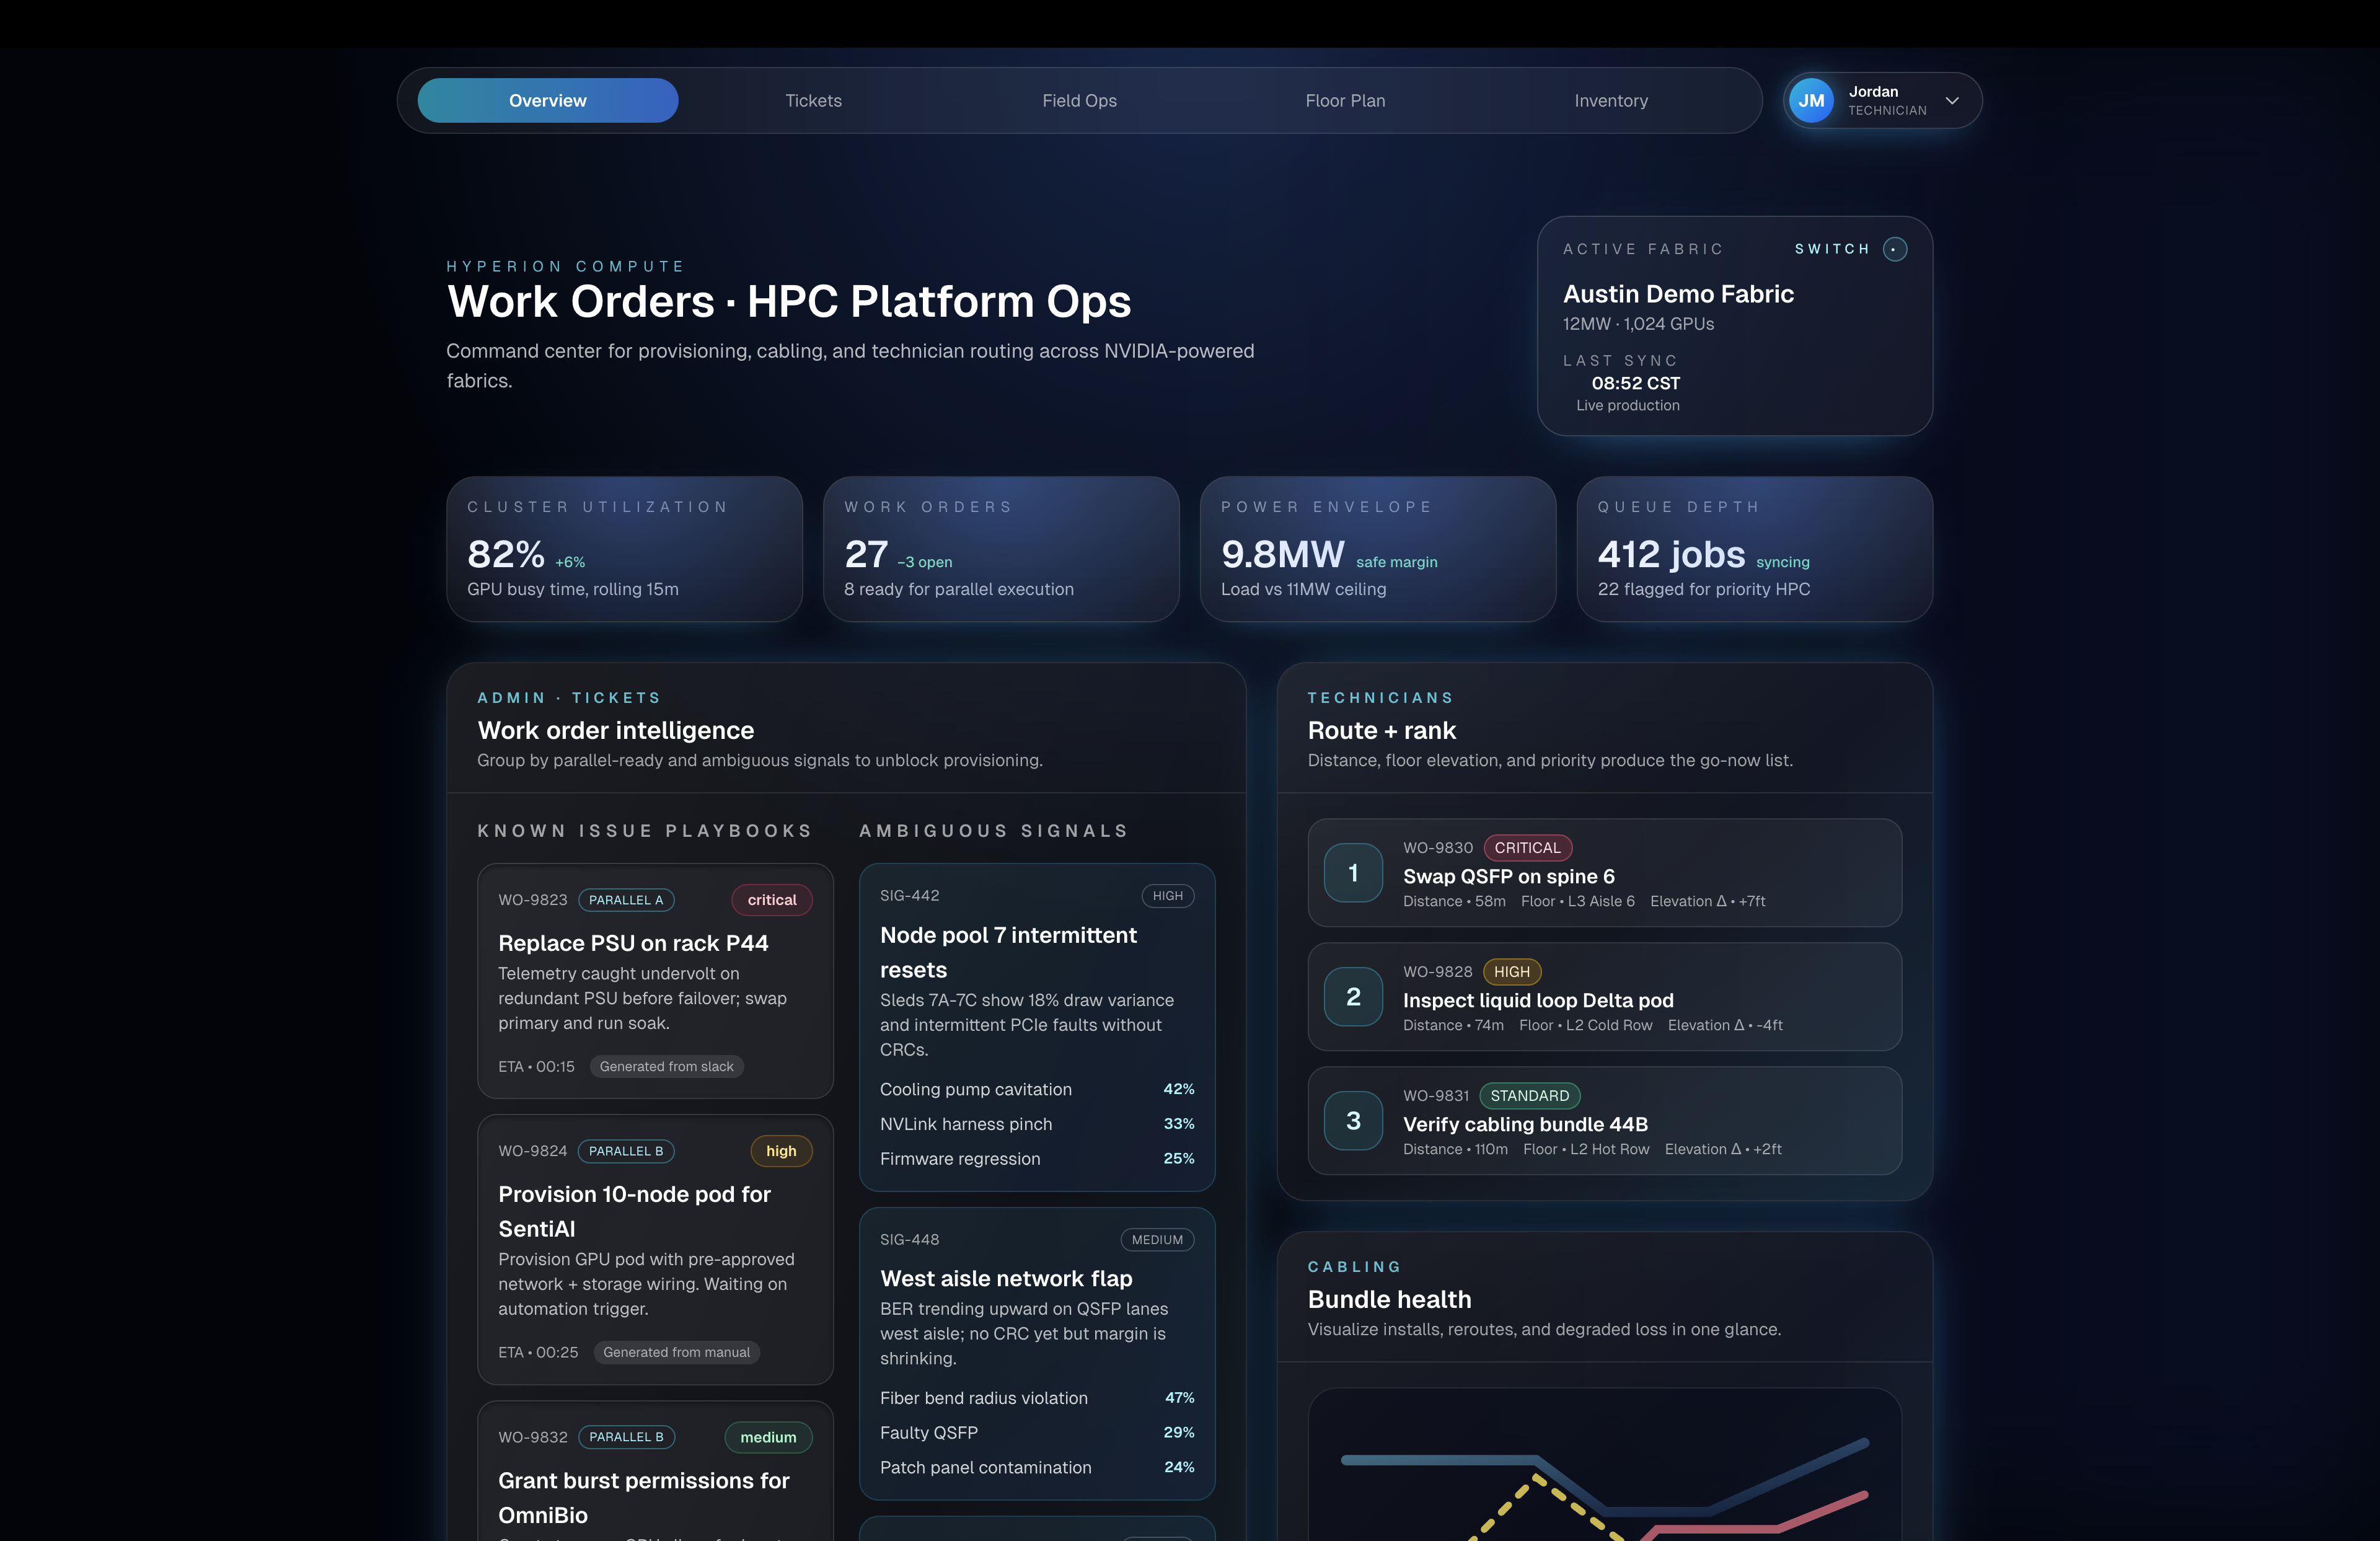Open the Floor Plan tab
The image size is (2380, 1541).
tap(1345, 100)
